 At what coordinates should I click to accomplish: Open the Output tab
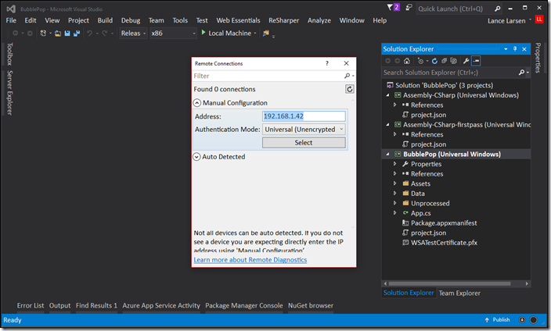[x=59, y=305]
